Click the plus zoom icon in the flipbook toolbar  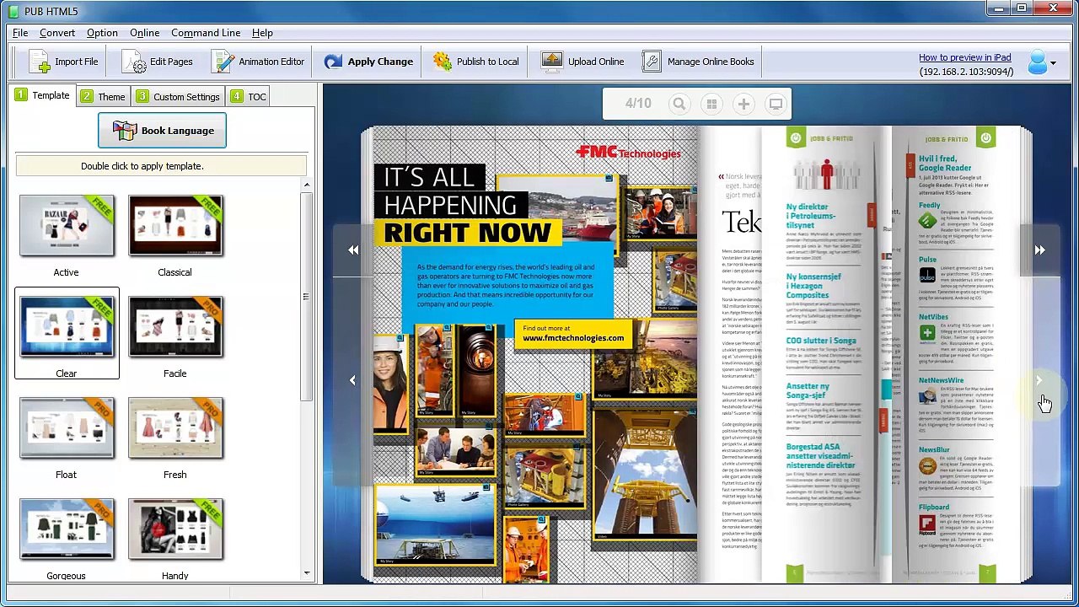pos(743,104)
